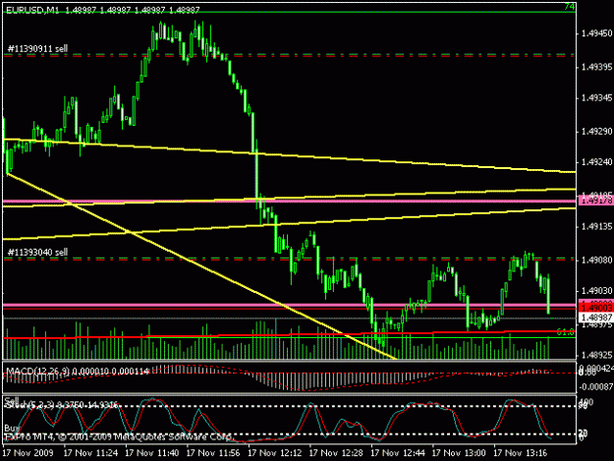Click the 17 Nov 12:12 time label
This screenshot has width=614, height=461.
[x=275, y=453]
